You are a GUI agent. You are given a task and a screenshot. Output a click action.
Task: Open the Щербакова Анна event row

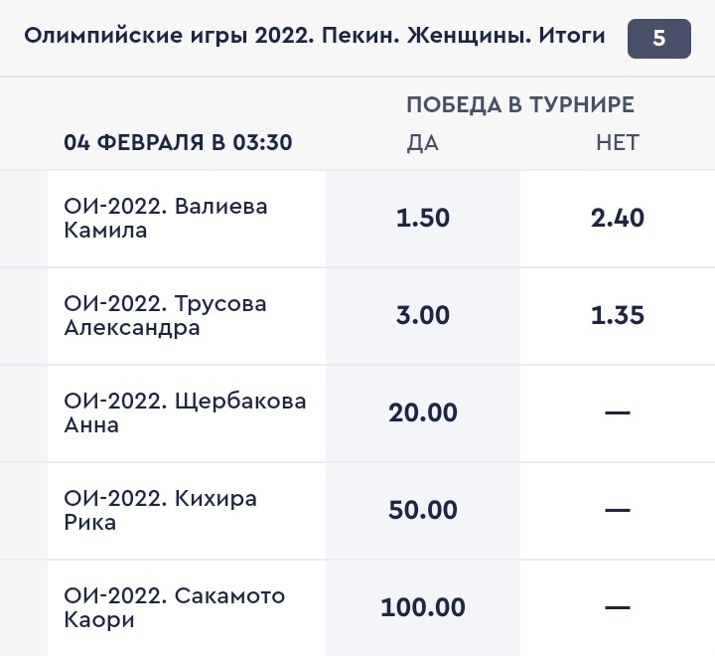(185, 412)
